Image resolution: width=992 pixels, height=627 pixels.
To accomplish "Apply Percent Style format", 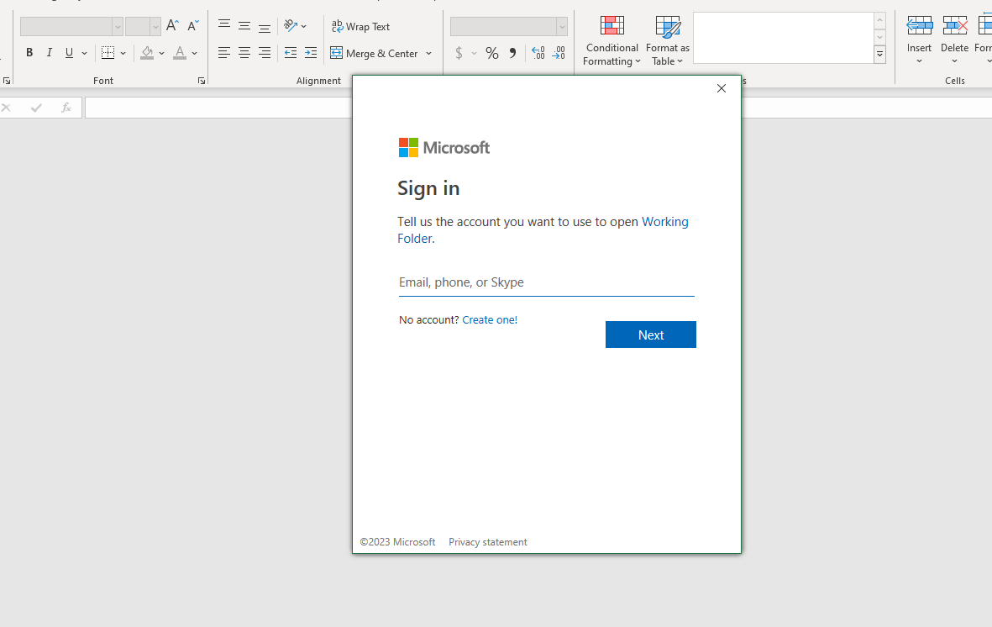I will pyautogui.click(x=492, y=53).
